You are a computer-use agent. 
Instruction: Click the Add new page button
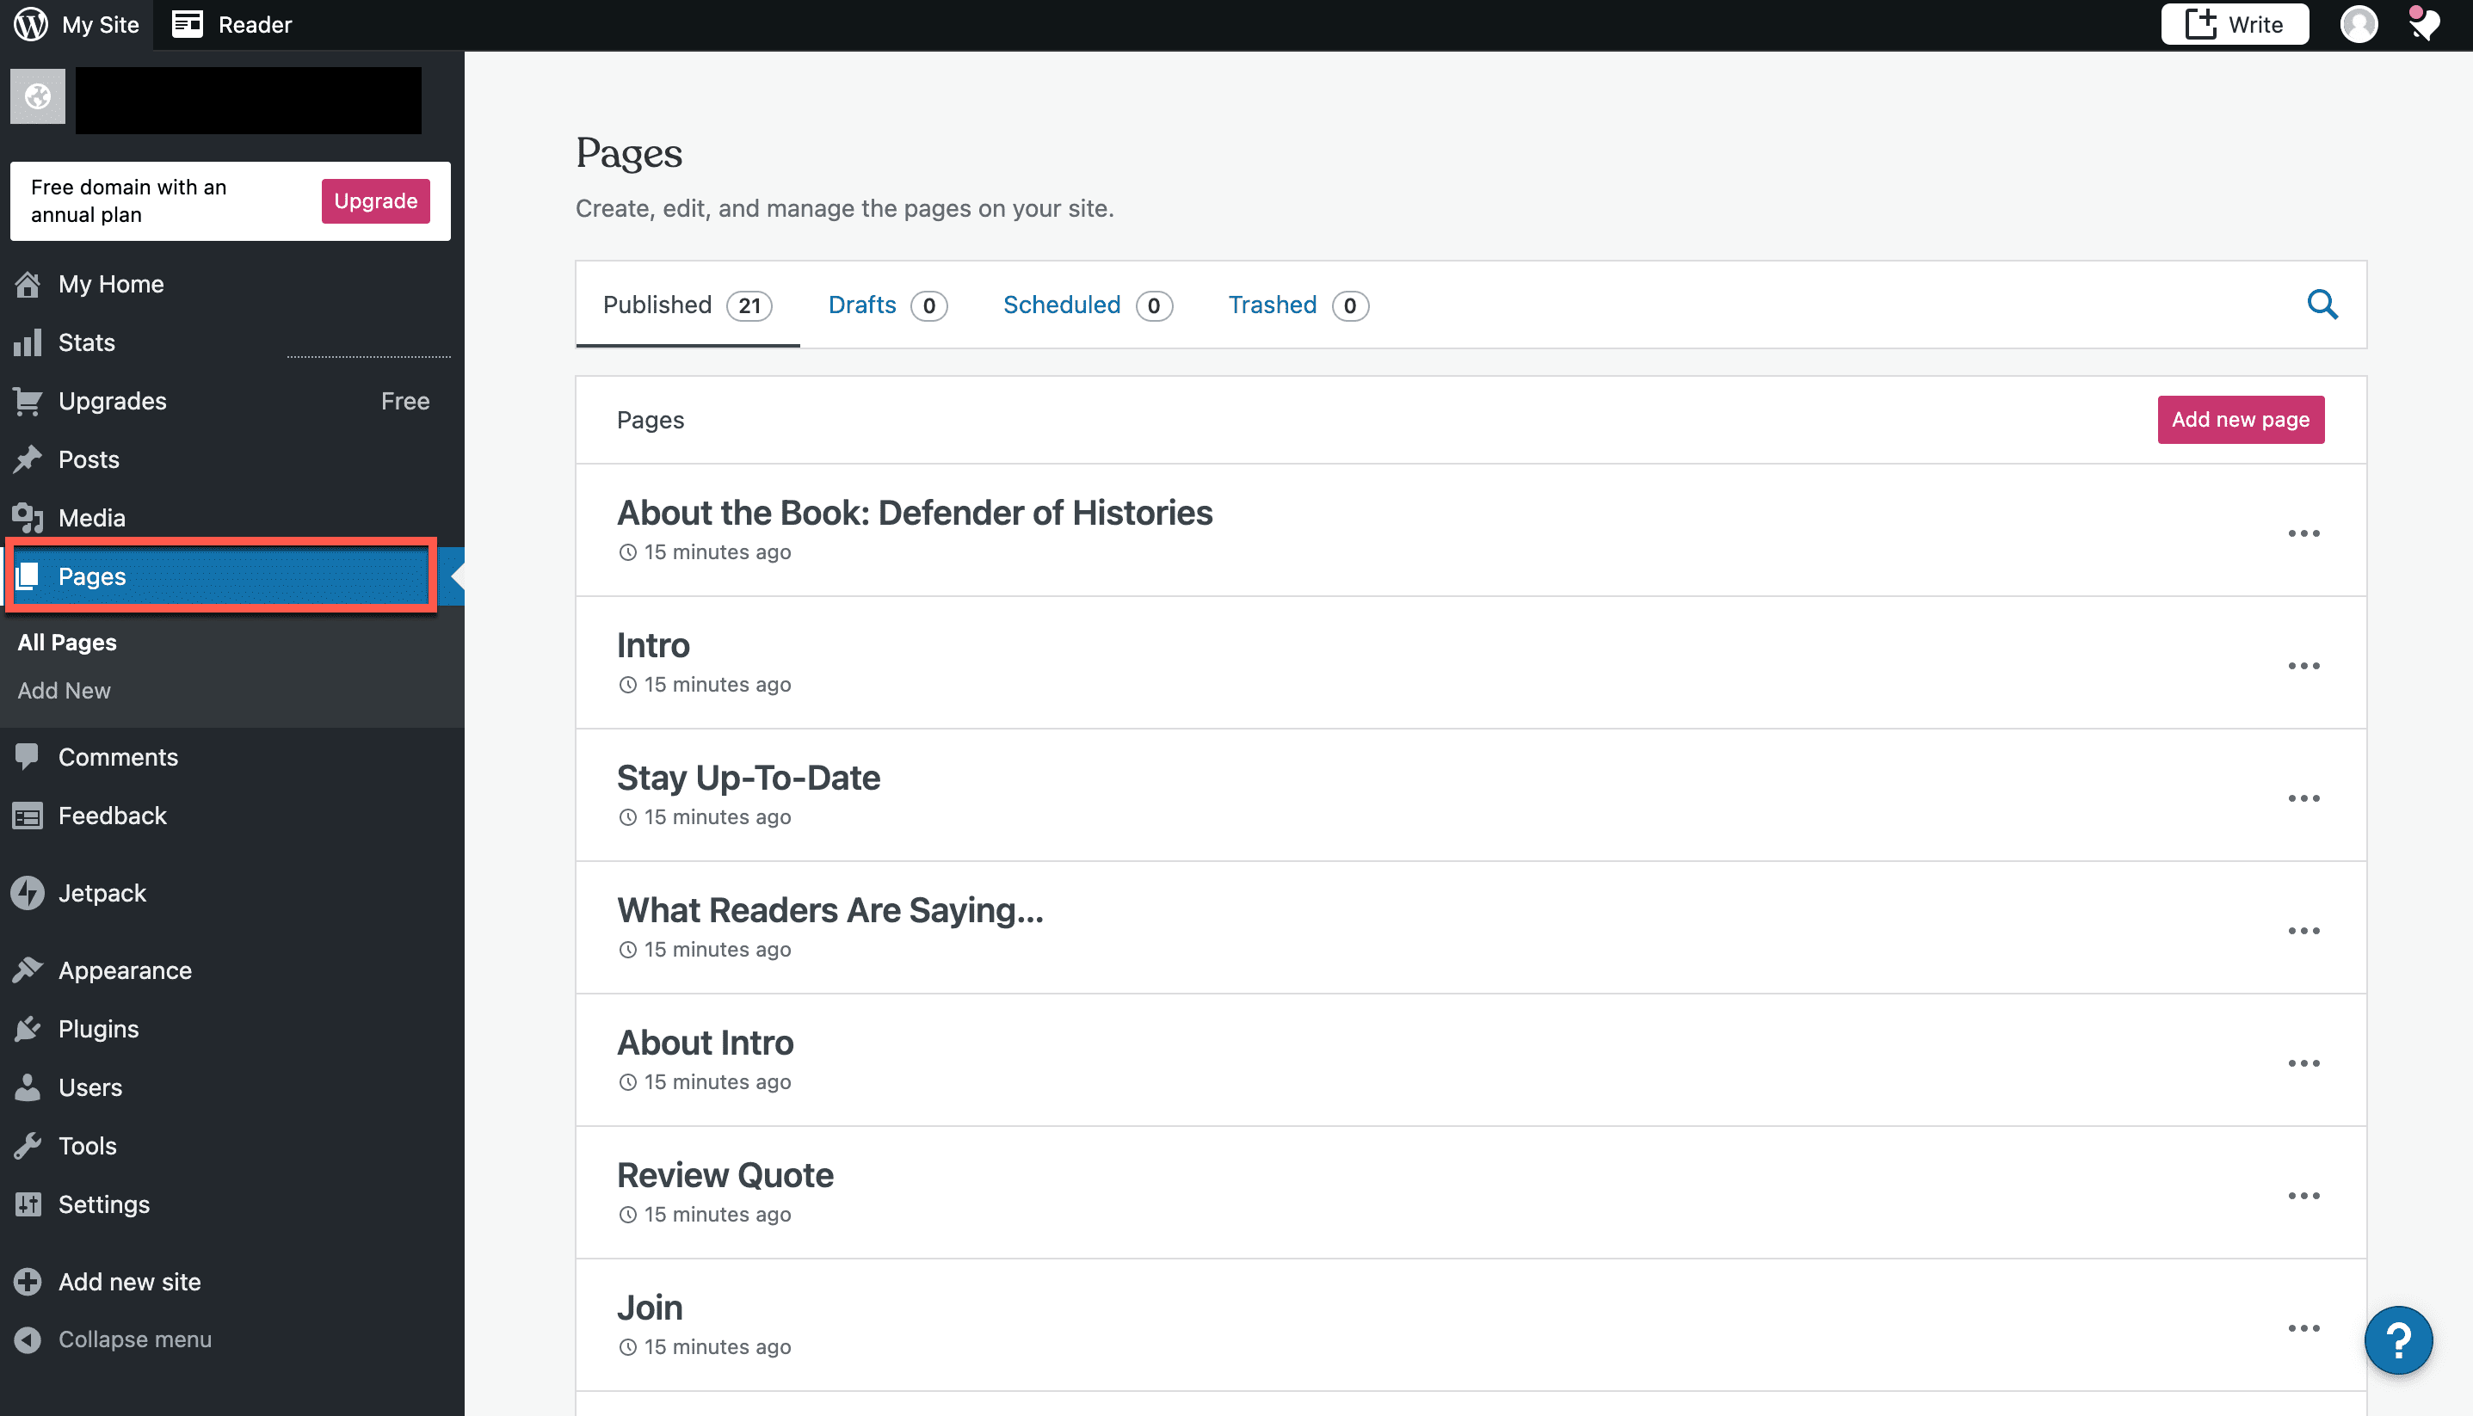pyautogui.click(x=2240, y=419)
